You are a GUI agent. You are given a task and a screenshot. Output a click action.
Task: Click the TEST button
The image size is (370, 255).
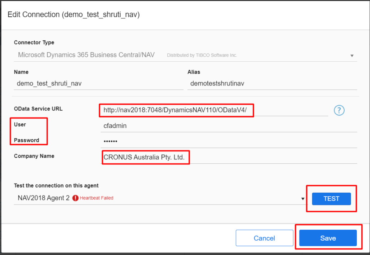(331, 199)
